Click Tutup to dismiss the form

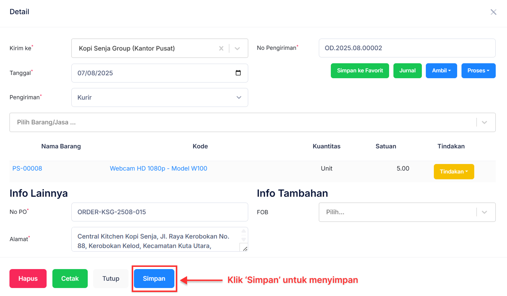pyautogui.click(x=111, y=279)
